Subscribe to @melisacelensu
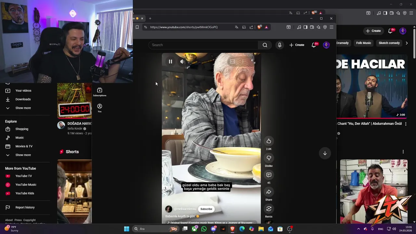This screenshot has height=234, width=416. [206, 209]
